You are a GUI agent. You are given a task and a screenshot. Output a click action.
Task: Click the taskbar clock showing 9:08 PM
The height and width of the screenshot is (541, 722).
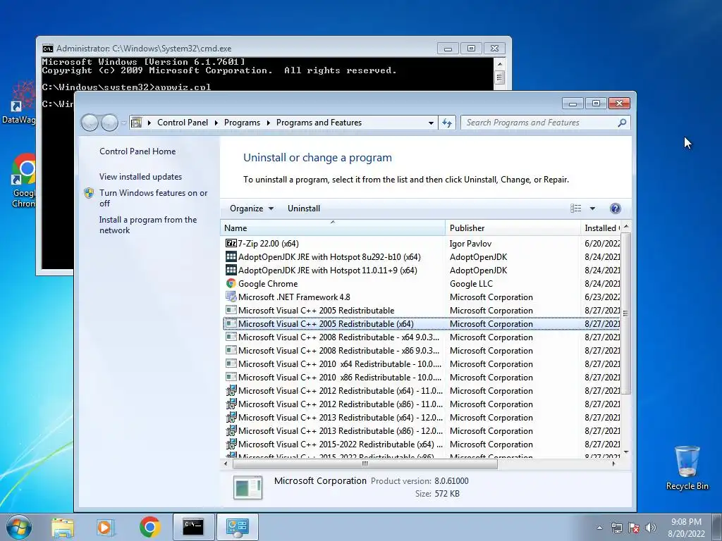click(686, 528)
